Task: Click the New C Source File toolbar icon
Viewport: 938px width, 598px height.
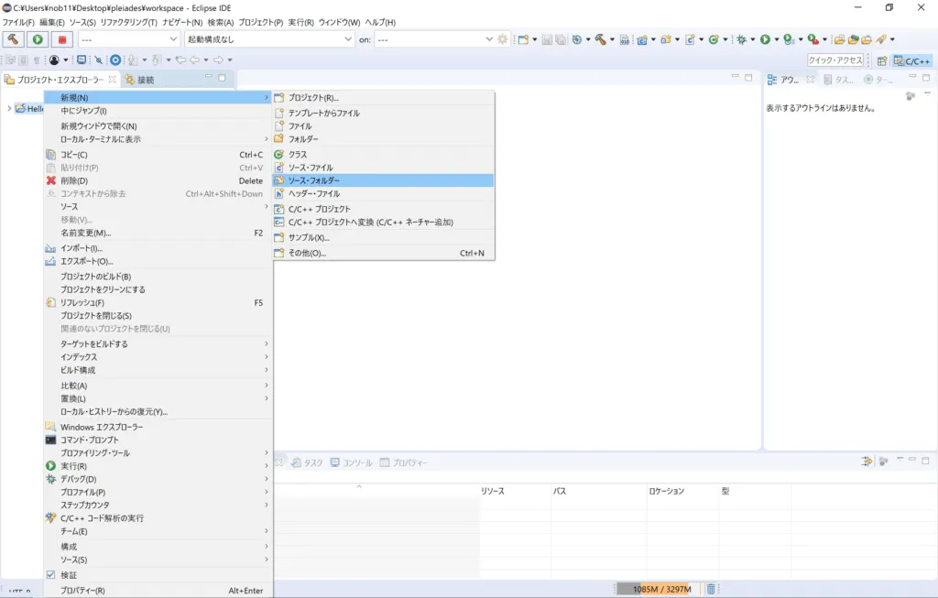Action: [x=690, y=39]
